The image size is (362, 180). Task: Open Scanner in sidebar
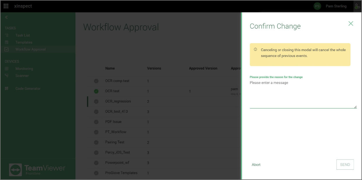click(22, 76)
